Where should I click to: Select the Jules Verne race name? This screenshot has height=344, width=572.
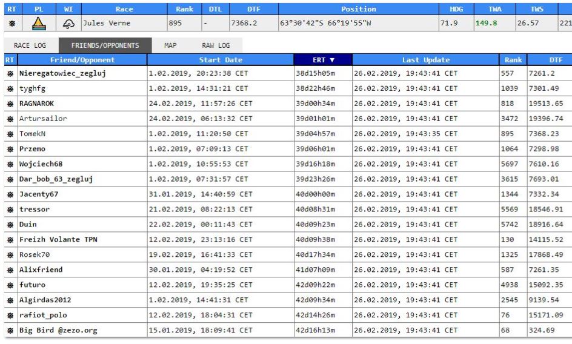[x=102, y=24]
